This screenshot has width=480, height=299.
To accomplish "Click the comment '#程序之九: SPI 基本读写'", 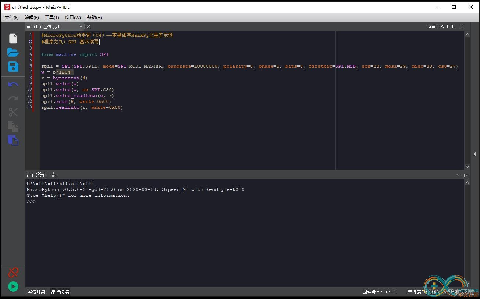I will [70, 42].
